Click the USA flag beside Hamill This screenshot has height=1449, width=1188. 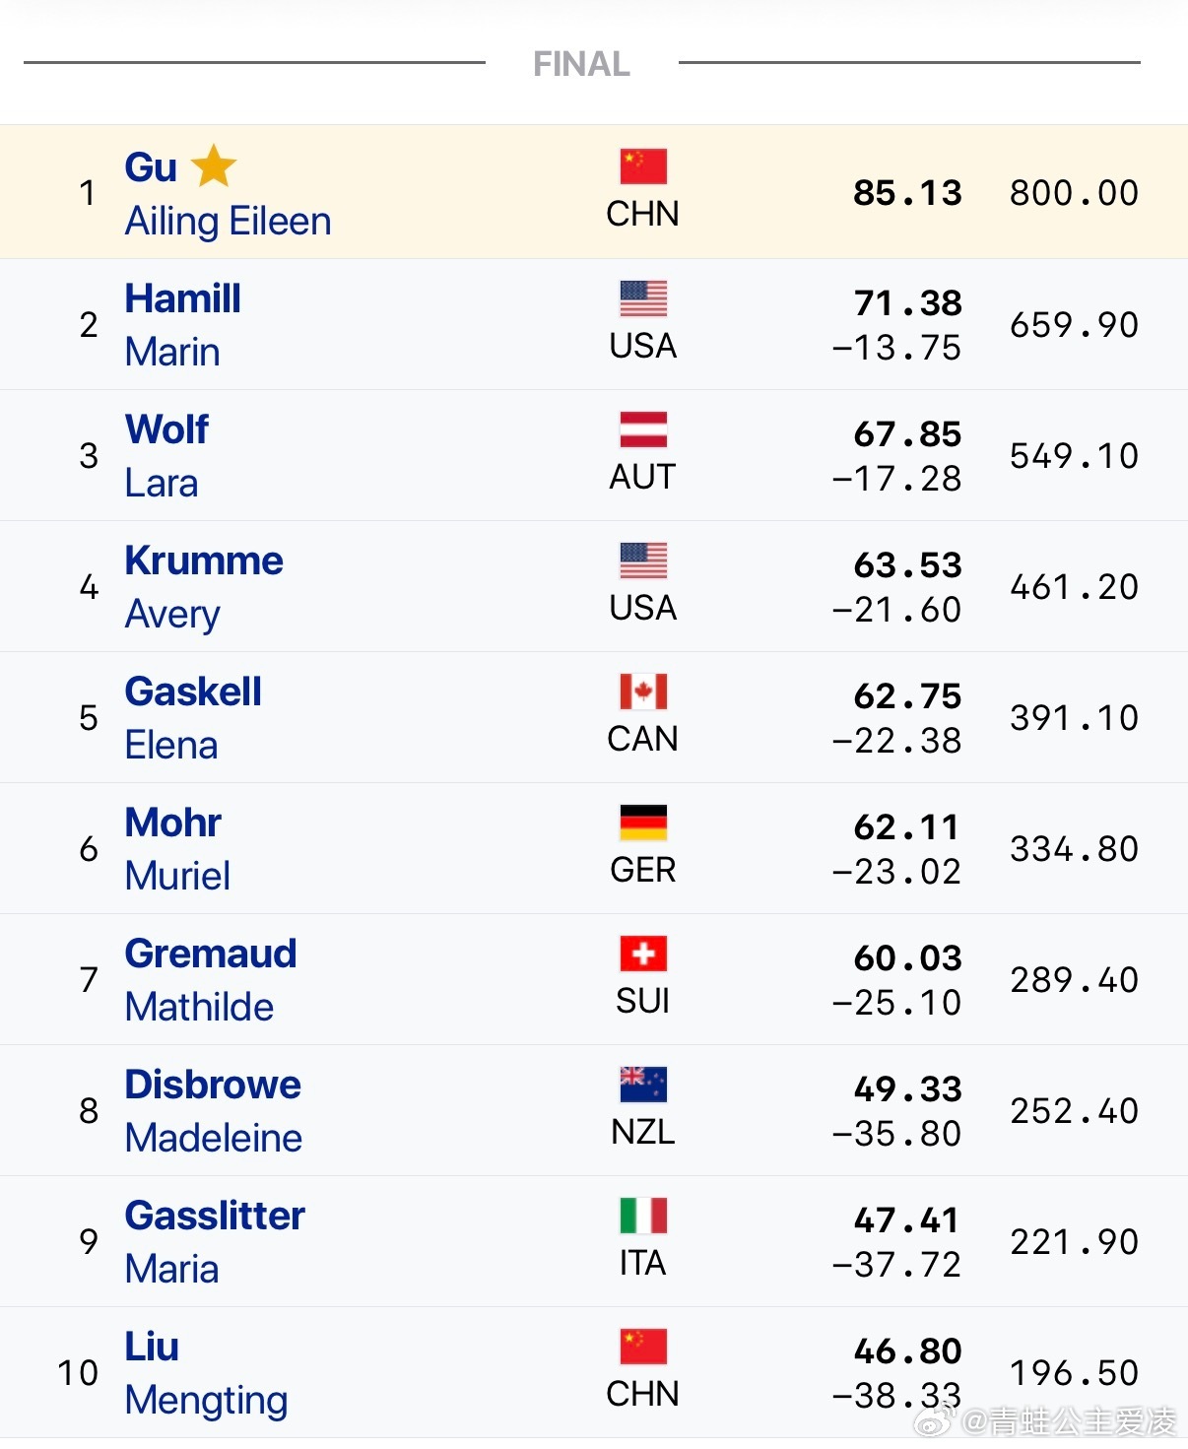(x=642, y=298)
